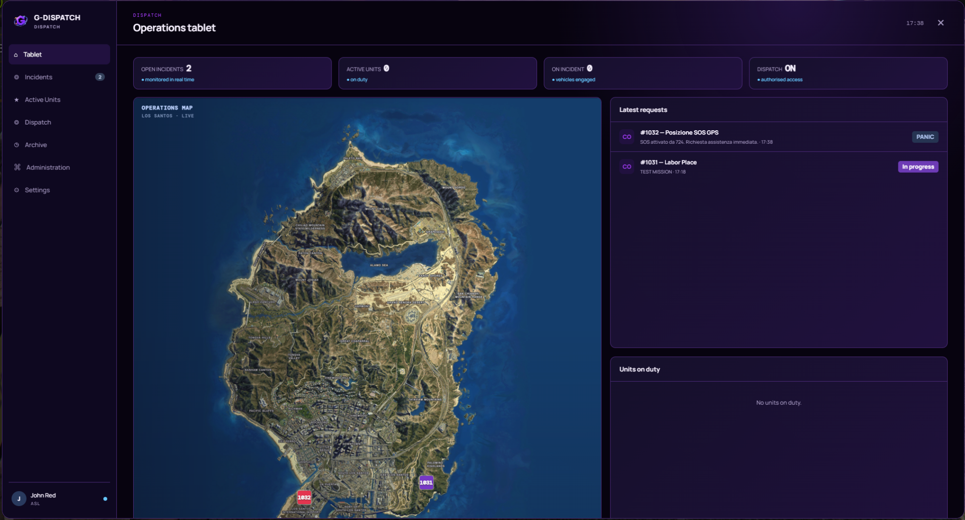
Task: Click the G-DISPATCH brand name text
Action: pyautogui.click(x=57, y=18)
